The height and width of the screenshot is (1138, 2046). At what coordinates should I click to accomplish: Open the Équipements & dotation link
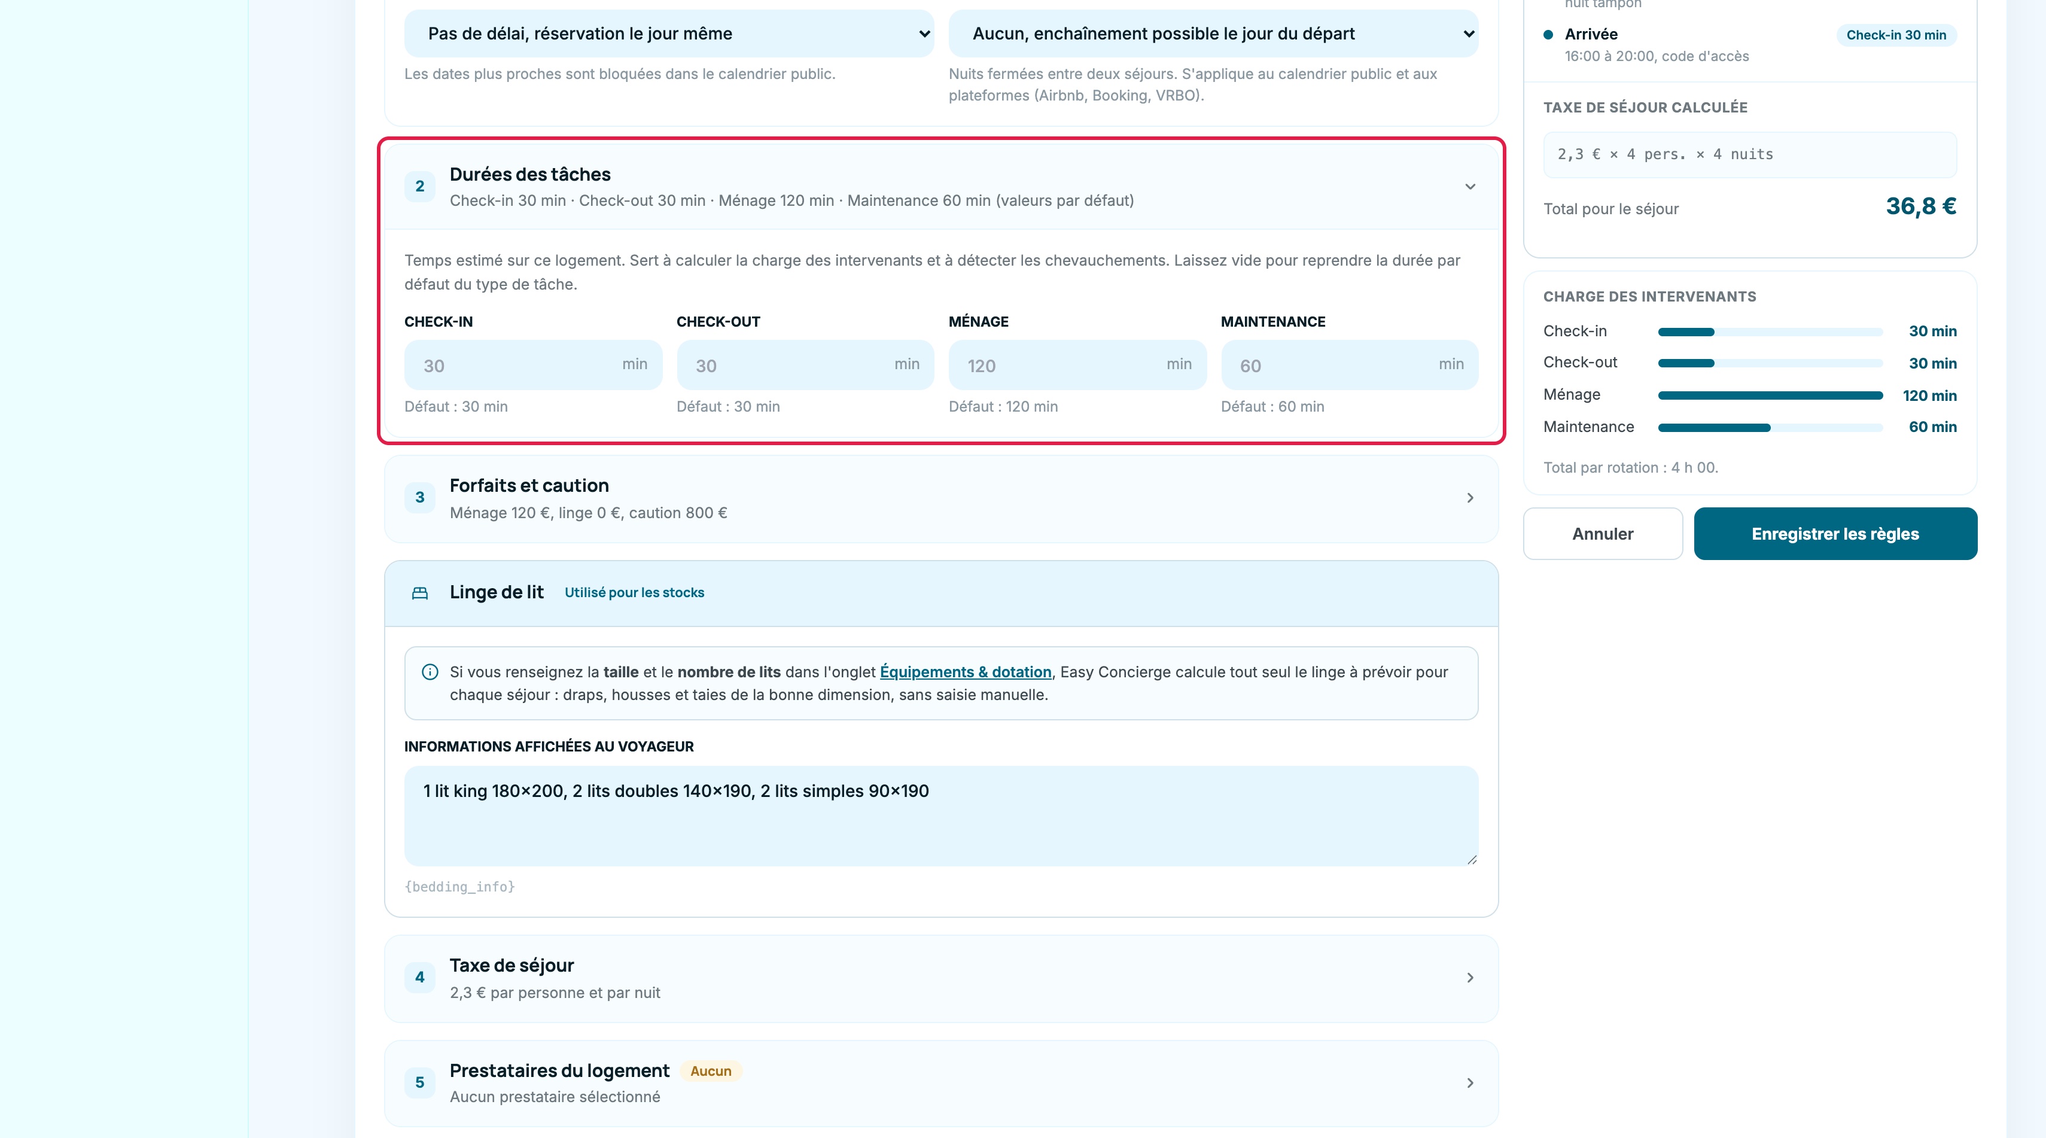point(965,672)
